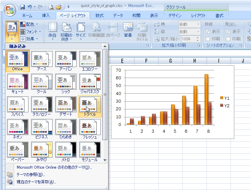This screenshot has width=251, height=190.
Task: Open the 余白 margins menu
Action: point(53,31)
